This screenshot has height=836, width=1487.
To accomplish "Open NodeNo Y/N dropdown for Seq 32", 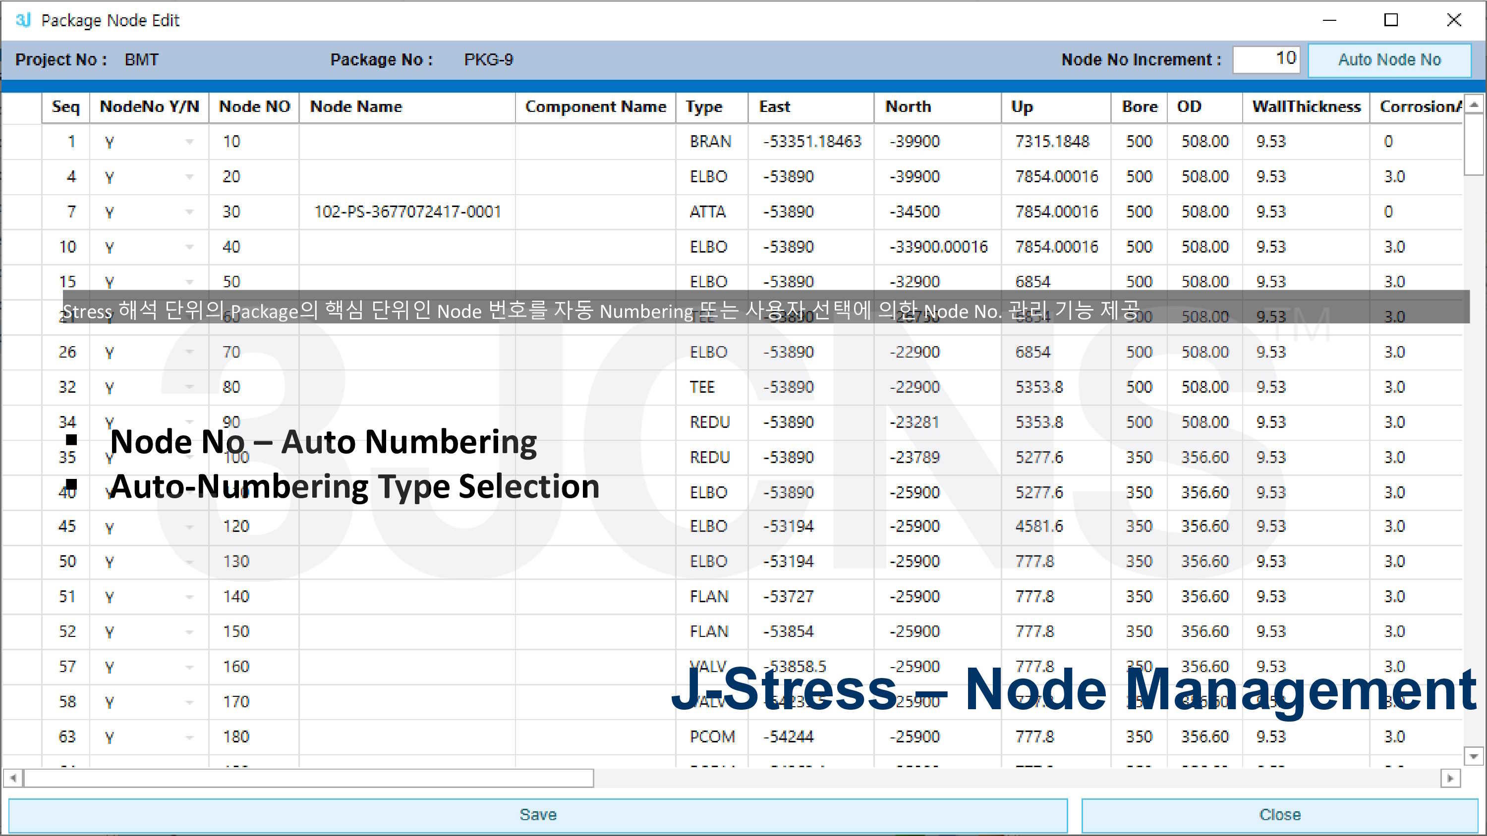I will (x=189, y=387).
